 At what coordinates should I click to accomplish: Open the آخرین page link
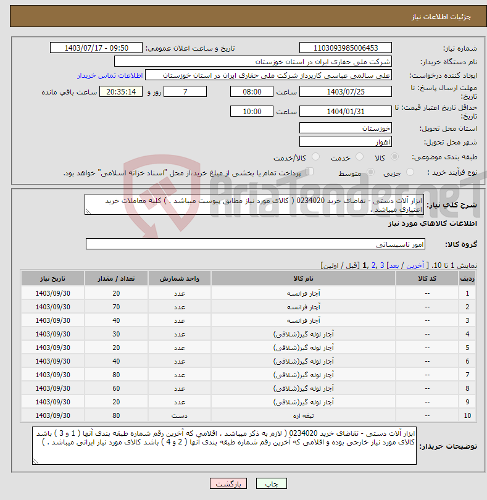[x=415, y=265]
